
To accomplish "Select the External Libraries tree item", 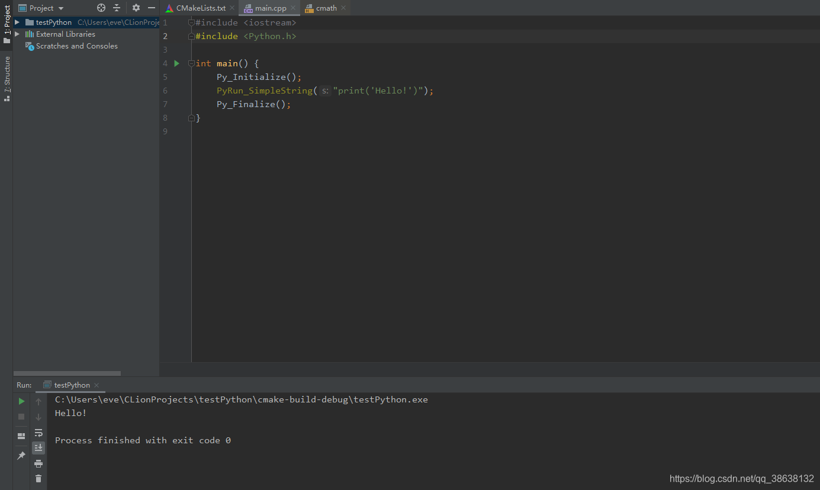I will pos(65,34).
